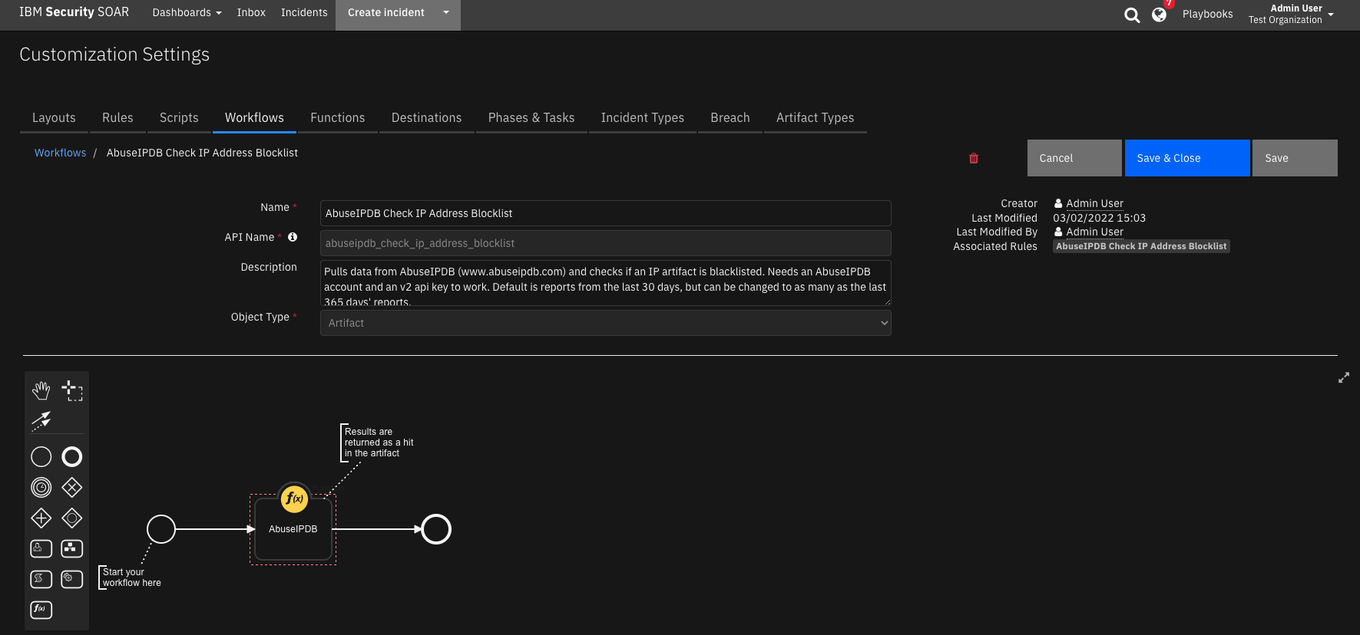Click the API Name info icon
The width and height of the screenshot is (1360, 635).
pyautogui.click(x=293, y=237)
